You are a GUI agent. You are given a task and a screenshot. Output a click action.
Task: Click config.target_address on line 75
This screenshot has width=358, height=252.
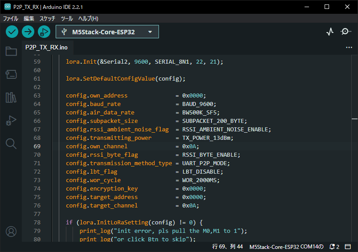[102, 197]
